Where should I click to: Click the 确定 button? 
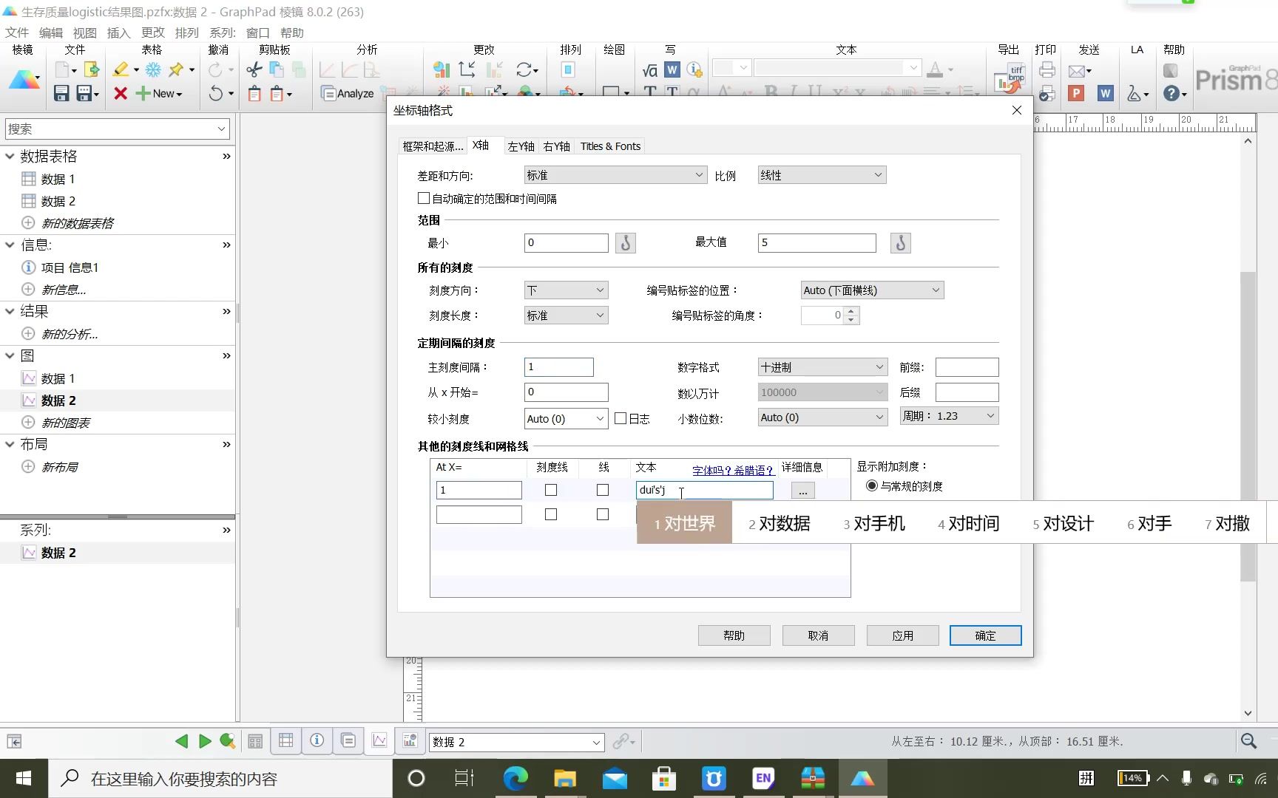tap(985, 635)
